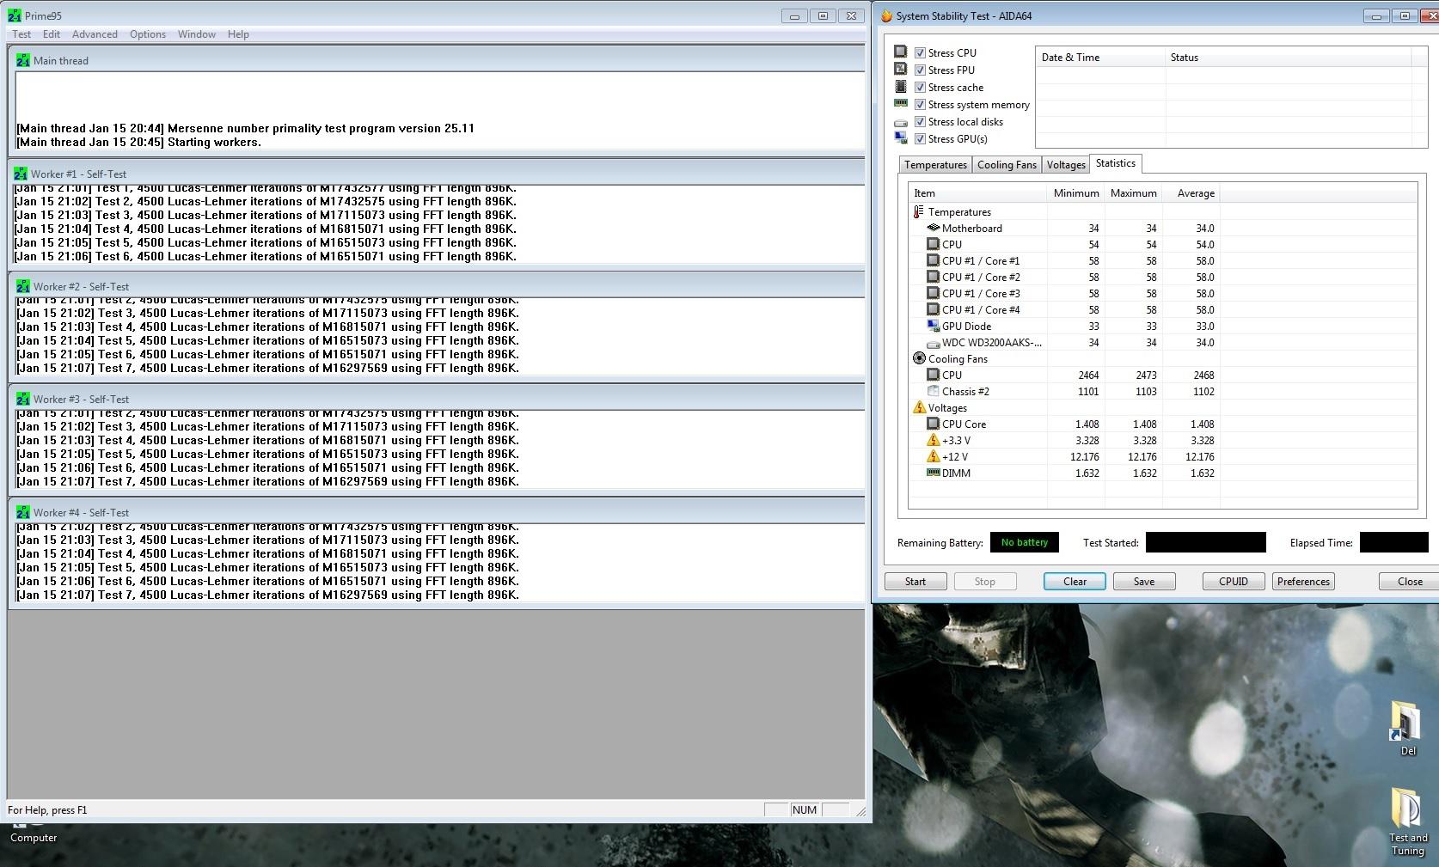Click the Close button in AIDA64
Screen dimensions: 1439x867
1409,582
